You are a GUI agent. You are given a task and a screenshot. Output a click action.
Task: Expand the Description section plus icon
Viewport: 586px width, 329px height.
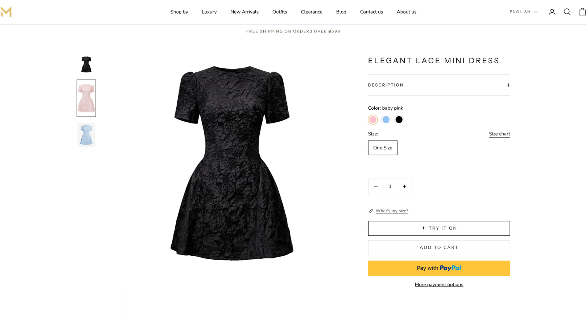pyautogui.click(x=508, y=85)
